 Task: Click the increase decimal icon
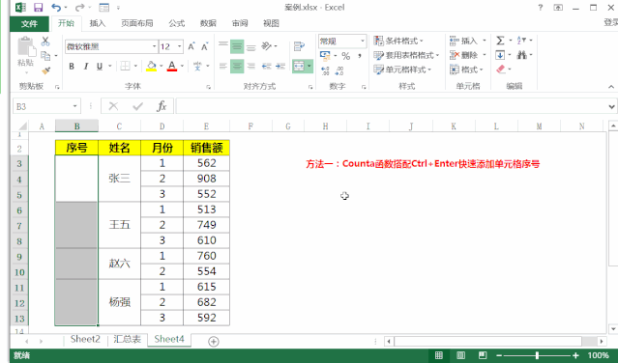(x=325, y=70)
